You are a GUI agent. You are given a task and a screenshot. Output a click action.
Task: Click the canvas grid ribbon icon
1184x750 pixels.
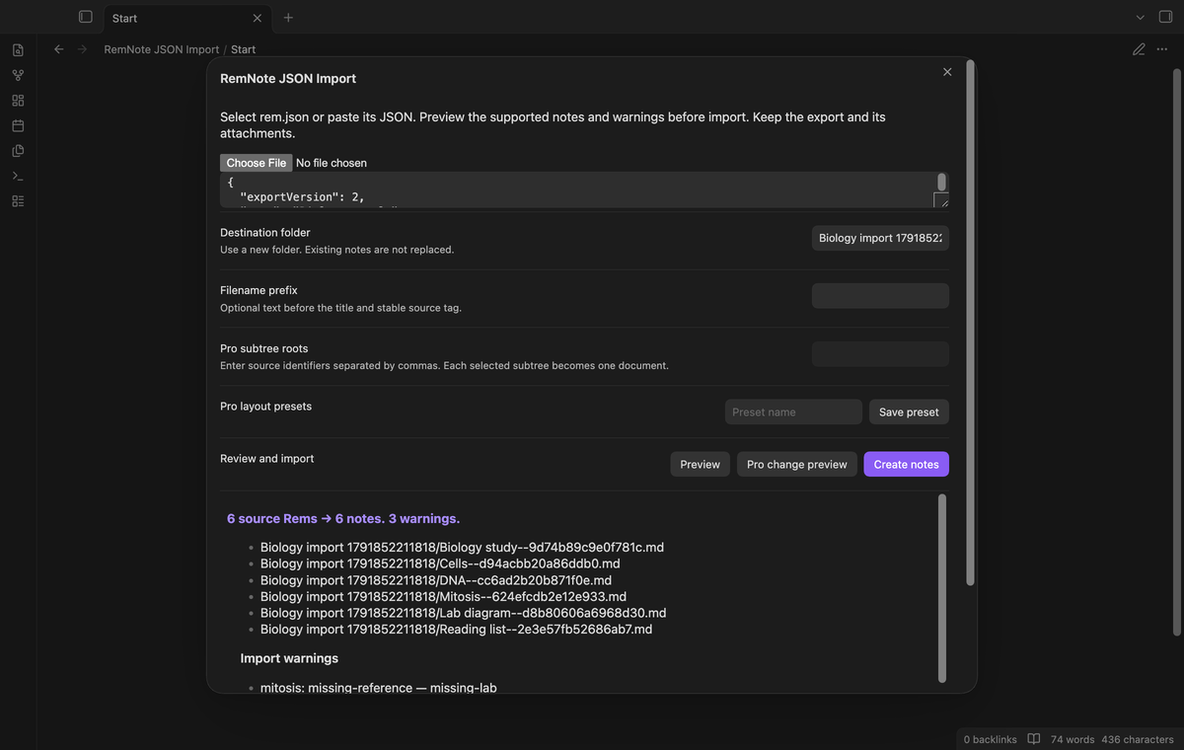point(18,101)
